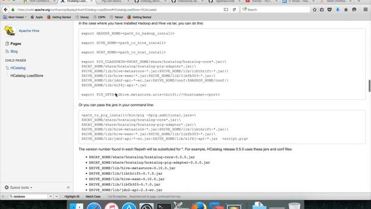This screenshot has width=371, height=209.
Task: Open the Most Visited bookmarks dropdown
Action: pyautogui.click(x=14, y=17)
